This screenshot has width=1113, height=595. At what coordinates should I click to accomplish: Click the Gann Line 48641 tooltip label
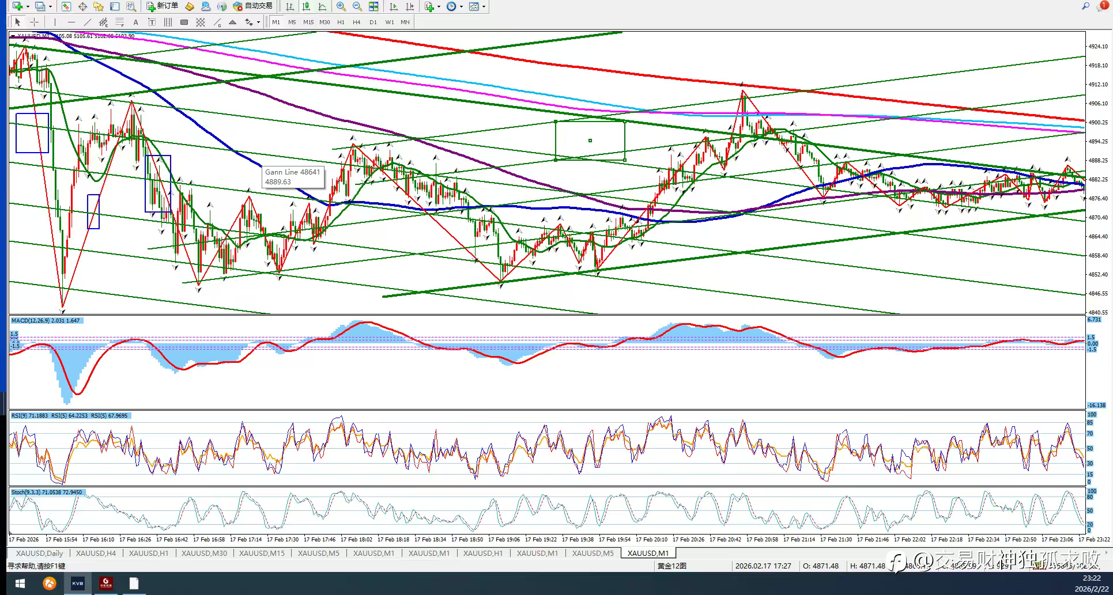tap(292, 177)
